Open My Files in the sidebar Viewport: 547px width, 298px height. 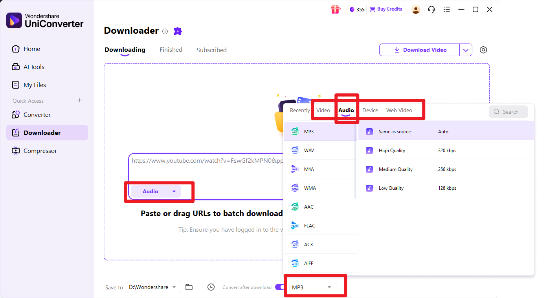click(47, 85)
